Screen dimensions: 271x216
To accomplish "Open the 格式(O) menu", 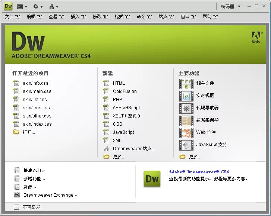I will point(122,17).
